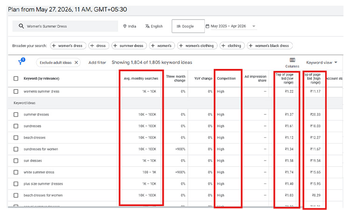
Task: Click the ₹19.54 high bid value
Action: [x=315, y=161]
